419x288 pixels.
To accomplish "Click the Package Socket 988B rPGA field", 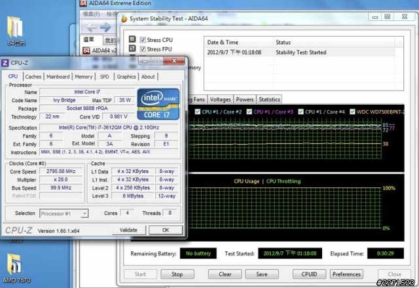I will [x=87, y=109].
